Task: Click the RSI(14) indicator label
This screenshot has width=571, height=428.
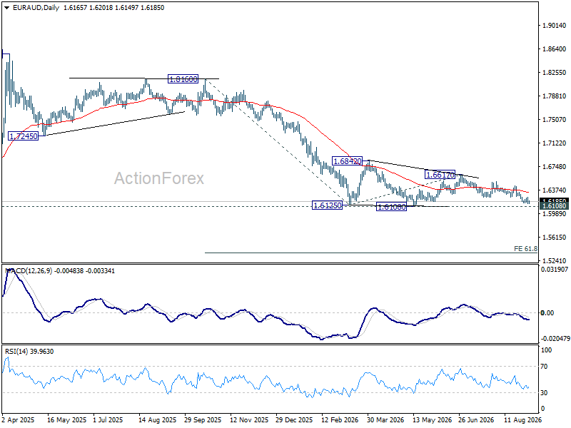Action: [x=15, y=351]
